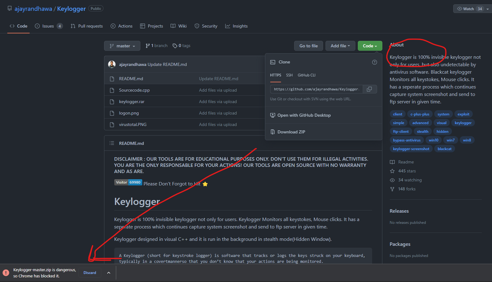View the 34 watching link
Viewport: 492px width, 282px height.
pos(406,180)
